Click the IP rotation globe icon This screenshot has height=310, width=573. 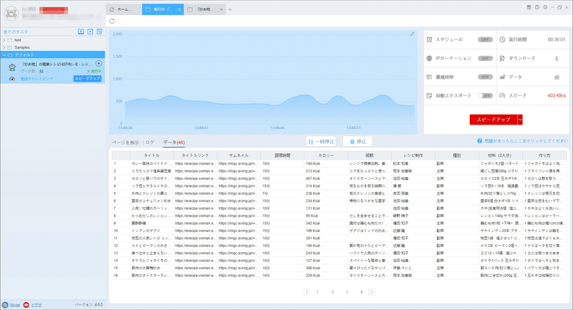[x=429, y=58]
